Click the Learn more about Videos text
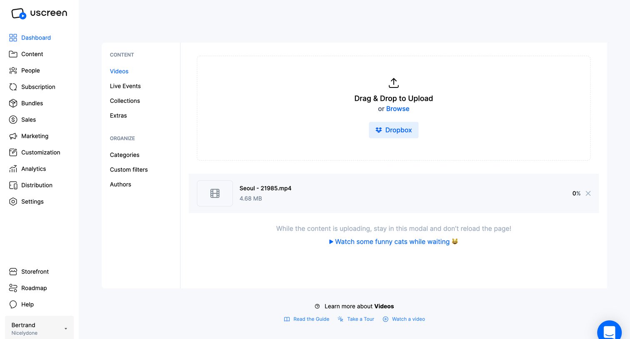The image size is (630, 339). [359, 306]
